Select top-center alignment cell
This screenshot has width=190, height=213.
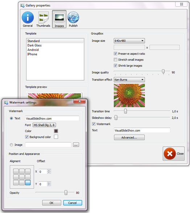[x=22, y=171]
